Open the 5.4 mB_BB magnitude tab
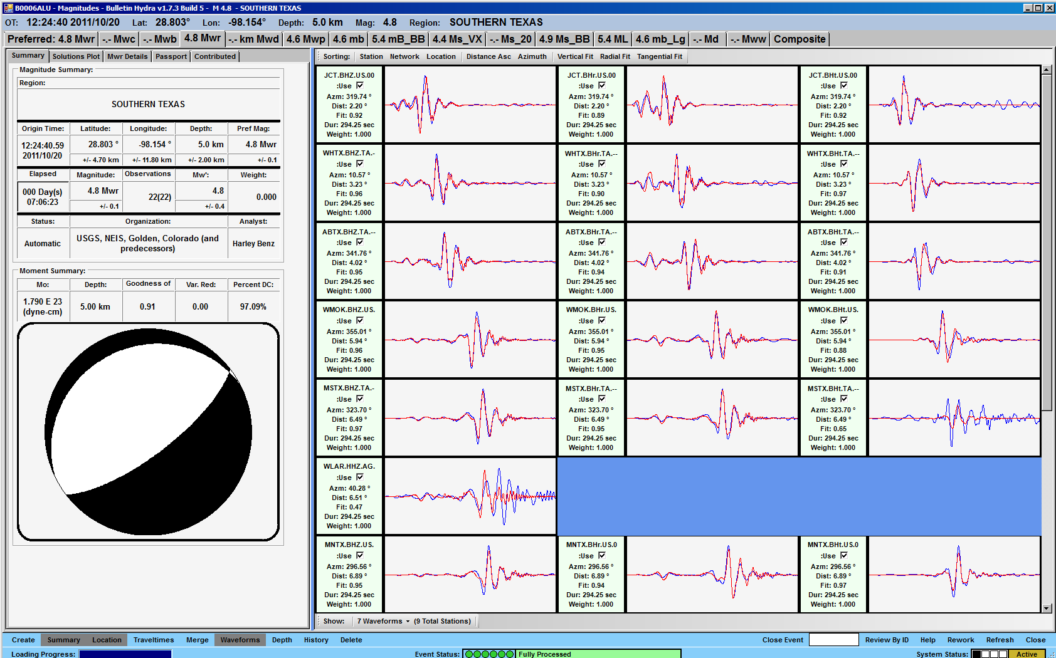 398,39
